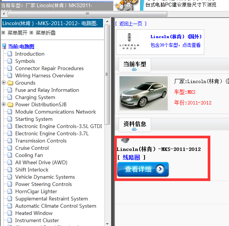The width and height of the screenshot is (229, 226).
Task: Click the page icon beside Starting System
Action: coord(10,119)
